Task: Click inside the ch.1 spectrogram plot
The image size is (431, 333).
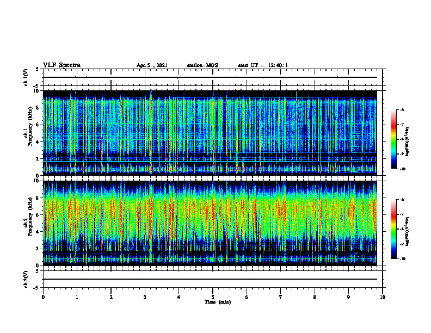Action: click(210, 133)
